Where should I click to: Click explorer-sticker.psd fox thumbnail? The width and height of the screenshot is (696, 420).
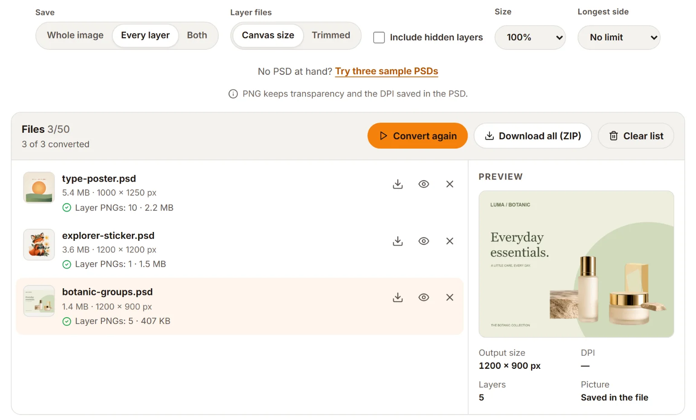pos(39,244)
